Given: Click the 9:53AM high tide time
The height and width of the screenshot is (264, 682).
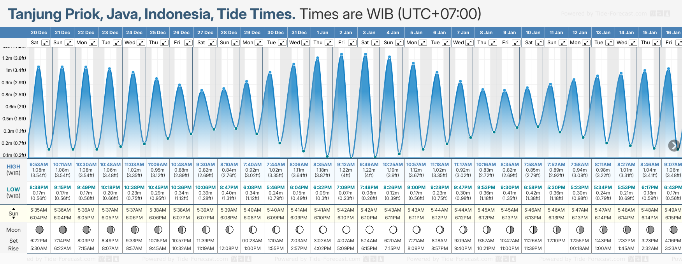Looking at the screenshot, I should click(39, 165).
